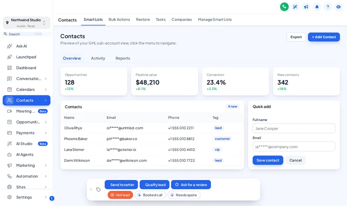The height and width of the screenshot is (206, 347).
Task: Click the Opportunities sidebar icon
Action: pyautogui.click(x=9, y=122)
